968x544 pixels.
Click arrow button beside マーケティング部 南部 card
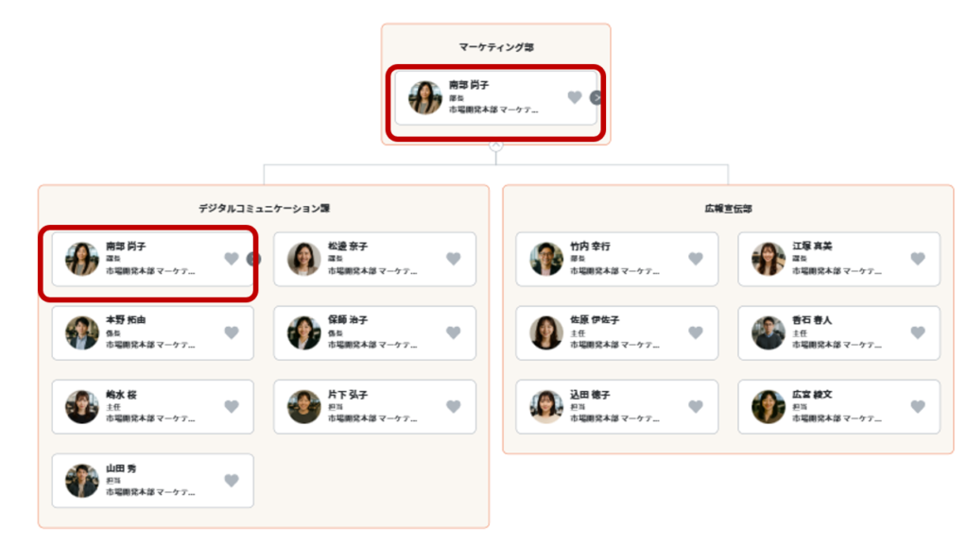(x=596, y=97)
